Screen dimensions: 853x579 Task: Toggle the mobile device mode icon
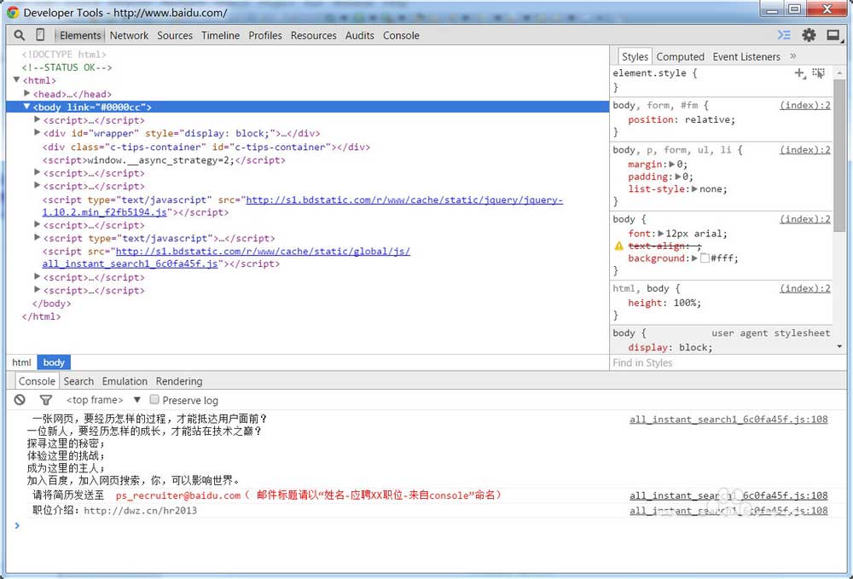[40, 35]
